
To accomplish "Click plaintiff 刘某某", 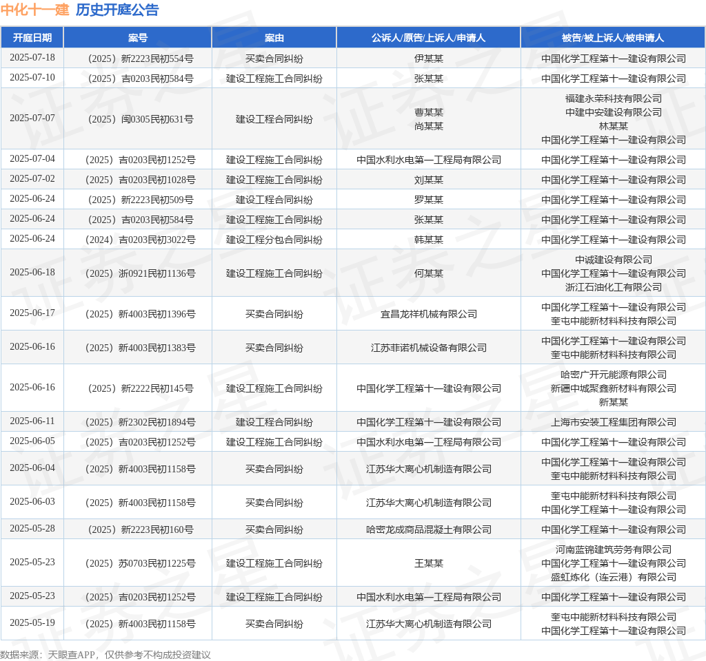I will tap(429, 180).
